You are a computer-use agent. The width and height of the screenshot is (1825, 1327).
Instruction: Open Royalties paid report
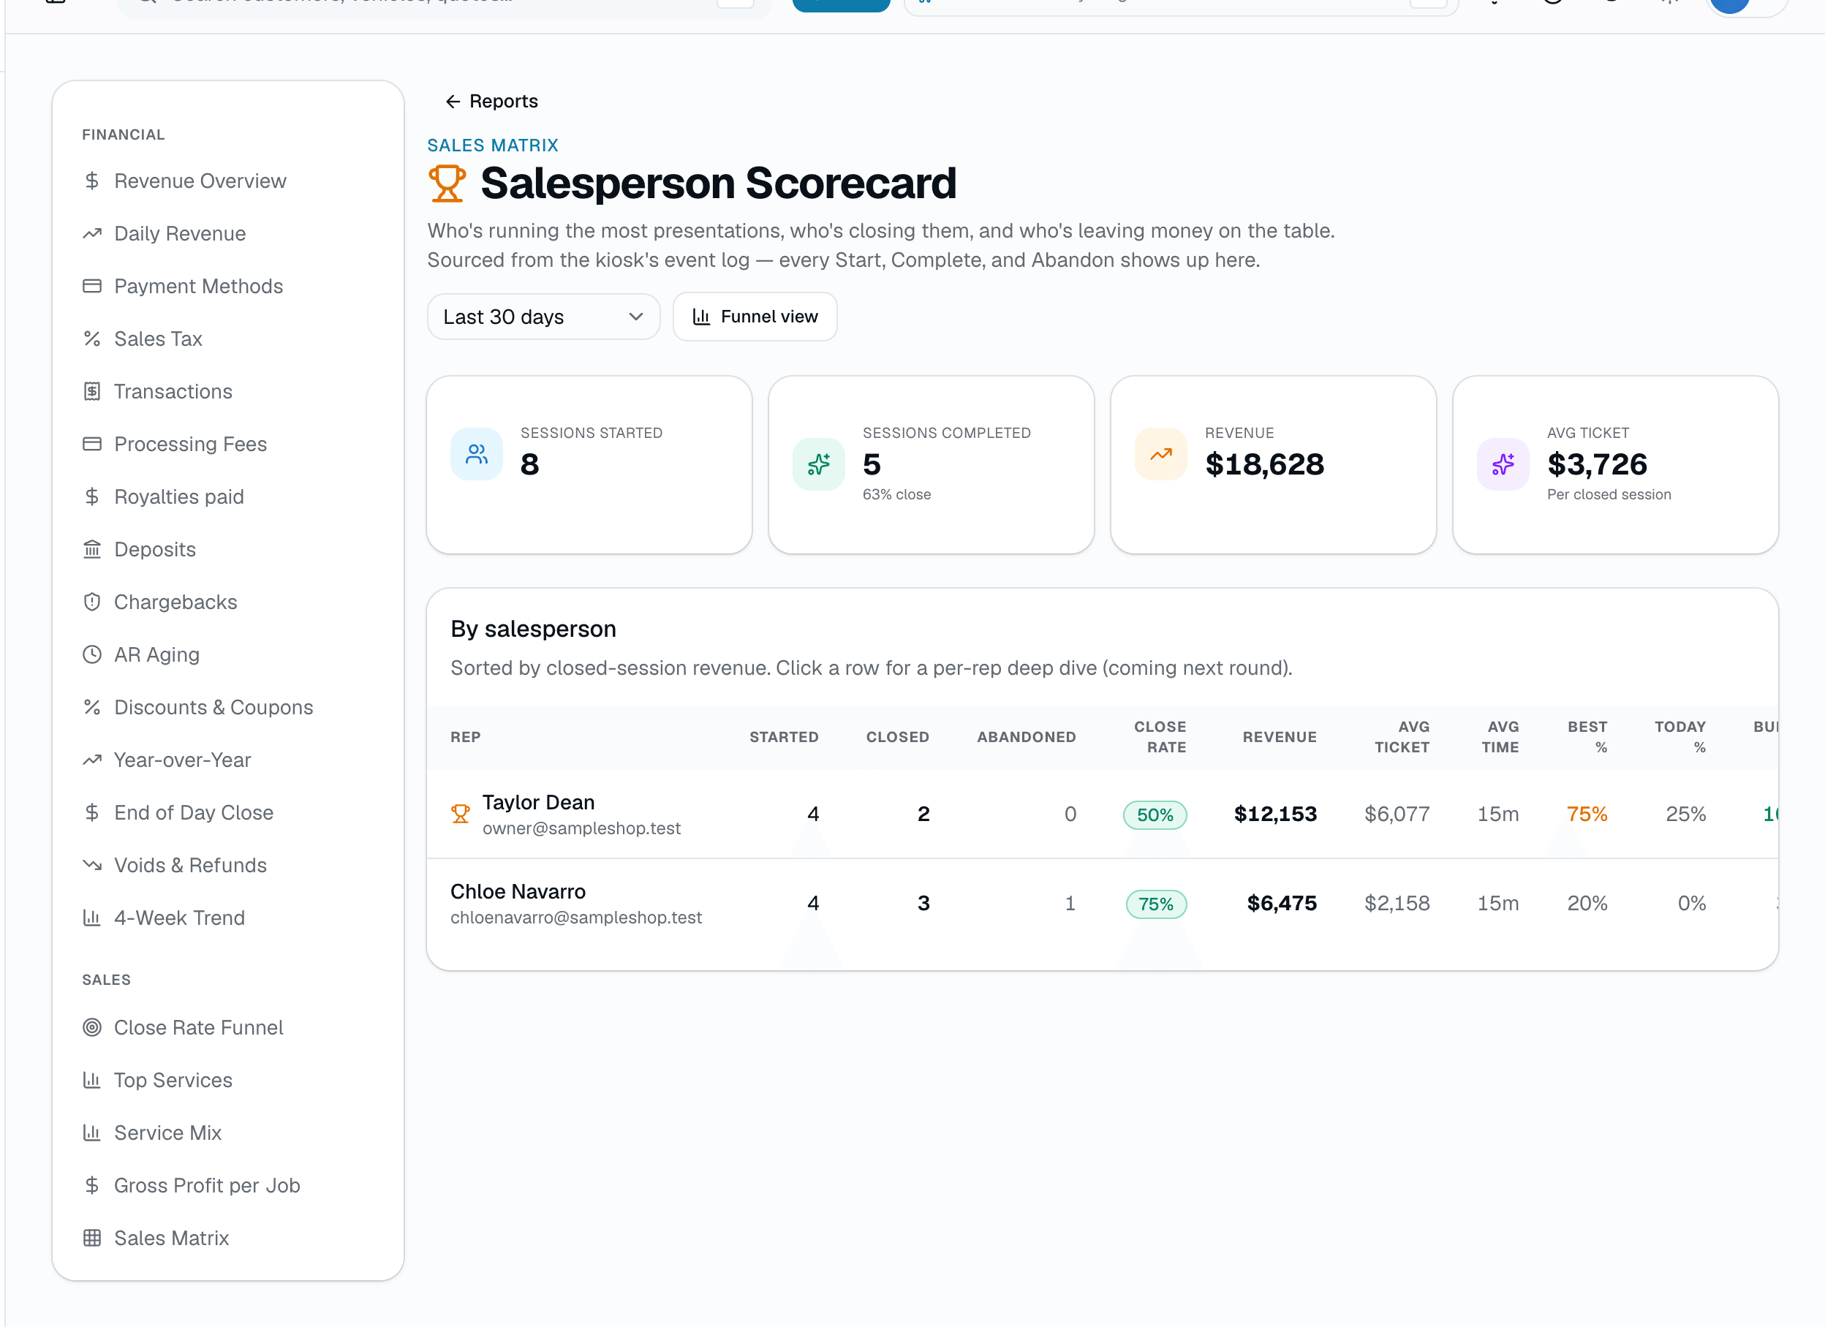(178, 497)
